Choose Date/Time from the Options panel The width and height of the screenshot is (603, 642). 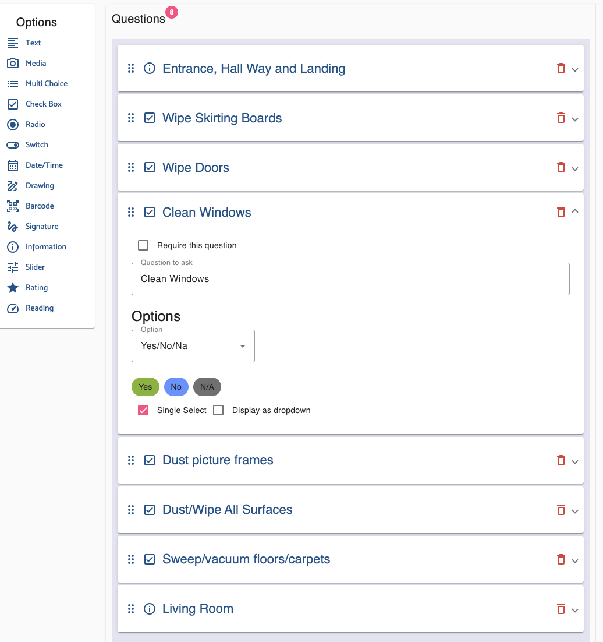pyautogui.click(x=44, y=165)
